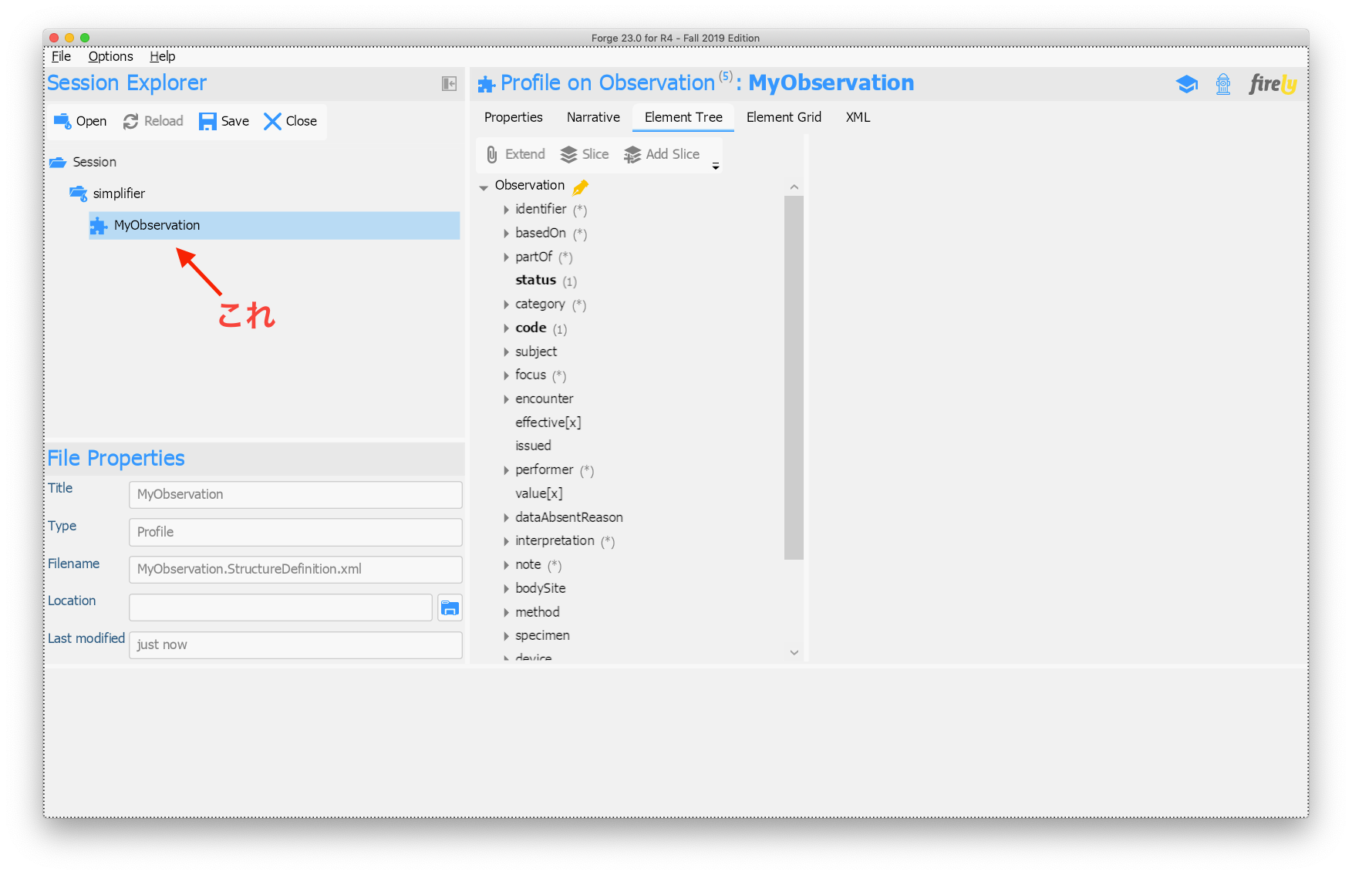Click the Filename input field

point(295,569)
